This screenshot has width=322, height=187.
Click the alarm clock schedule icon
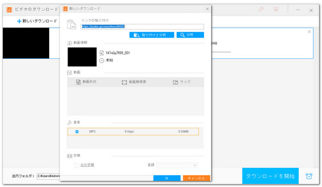(x=309, y=176)
